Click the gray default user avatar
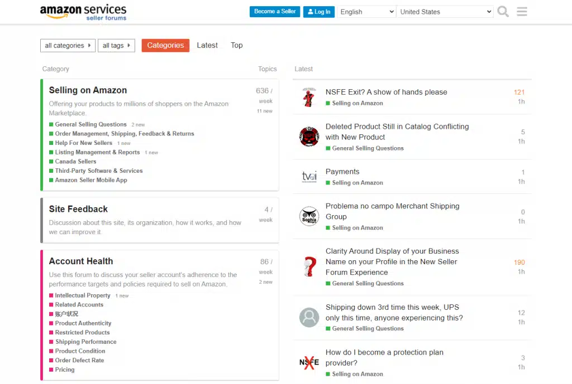Image resolution: width=572 pixels, height=384 pixels. pos(309,317)
